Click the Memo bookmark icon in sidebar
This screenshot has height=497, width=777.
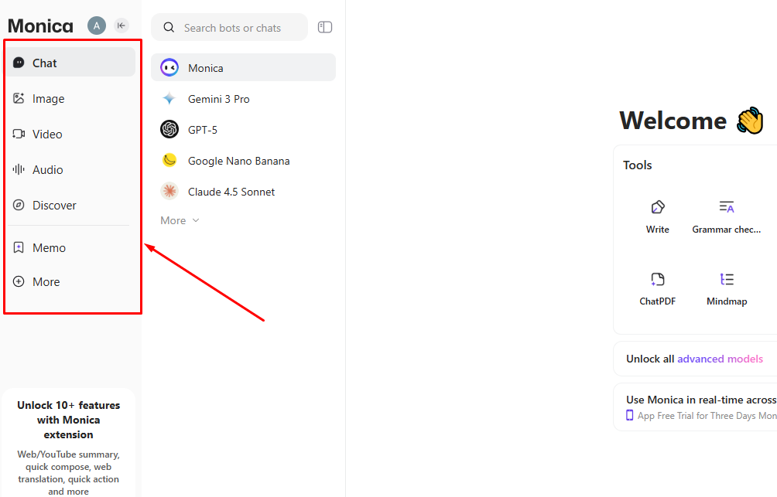tap(19, 247)
